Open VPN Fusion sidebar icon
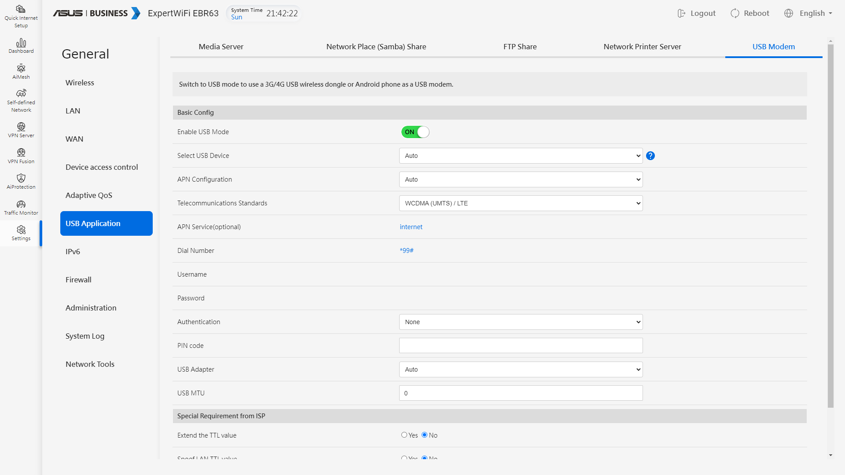Screen dimensions: 845x475 pos(21,156)
